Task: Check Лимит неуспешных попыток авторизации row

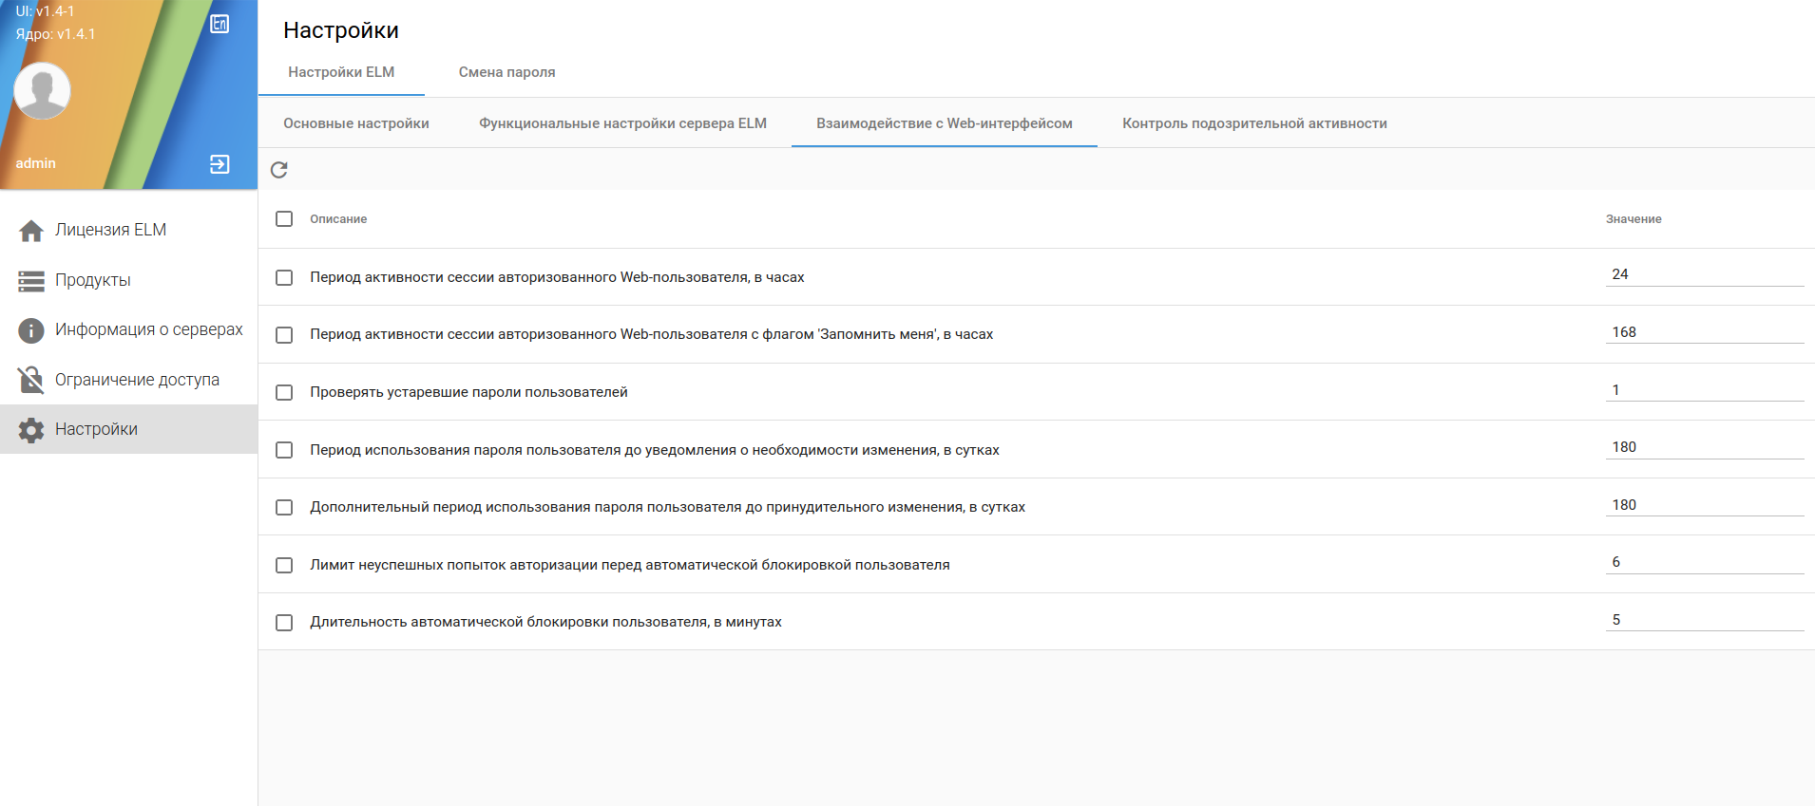Action: [284, 565]
